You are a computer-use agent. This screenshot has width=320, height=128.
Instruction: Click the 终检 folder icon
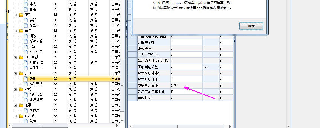(21, 89)
